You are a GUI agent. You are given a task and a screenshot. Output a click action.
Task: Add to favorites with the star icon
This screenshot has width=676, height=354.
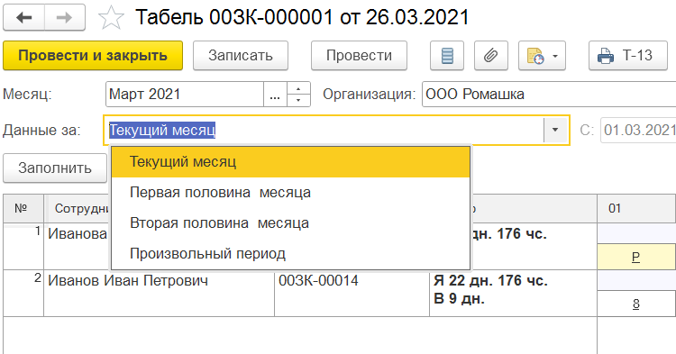coord(111,18)
